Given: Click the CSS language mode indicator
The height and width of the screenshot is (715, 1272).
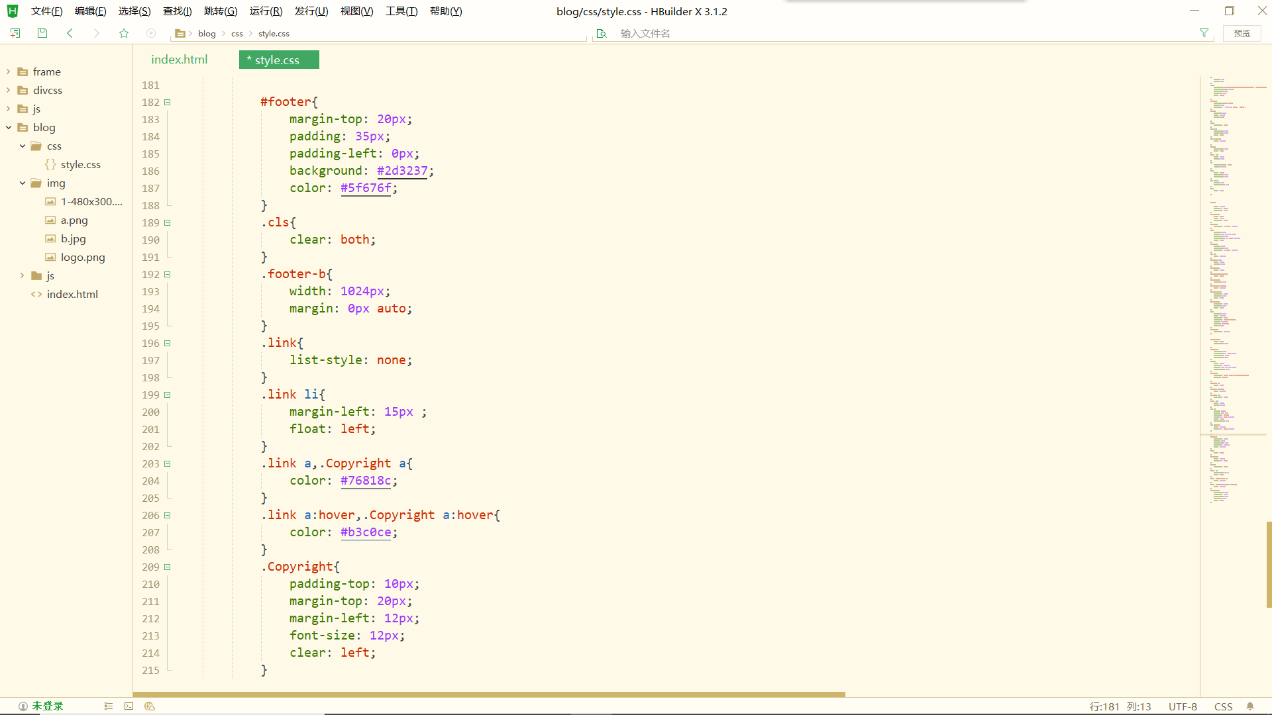Looking at the screenshot, I should coord(1223,706).
